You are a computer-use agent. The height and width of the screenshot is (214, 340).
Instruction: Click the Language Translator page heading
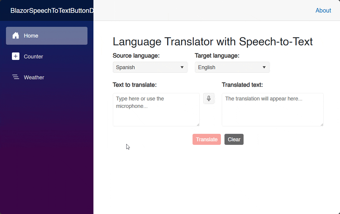[x=212, y=41]
